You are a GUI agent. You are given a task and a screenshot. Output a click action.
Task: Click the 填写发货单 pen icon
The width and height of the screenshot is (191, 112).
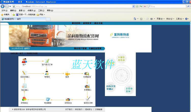coord(88,99)
